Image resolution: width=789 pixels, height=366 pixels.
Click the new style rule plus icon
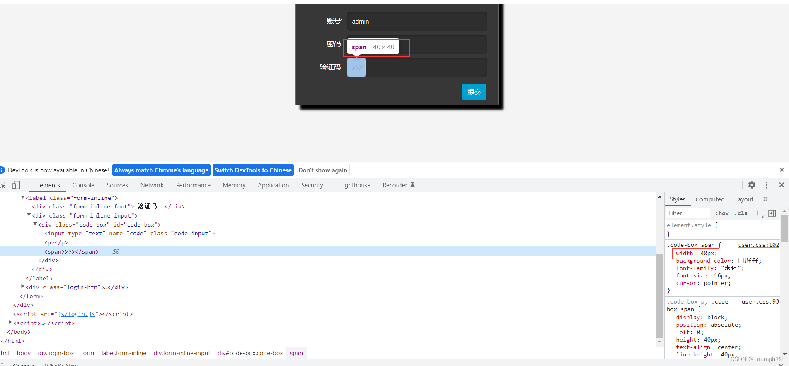758,213
